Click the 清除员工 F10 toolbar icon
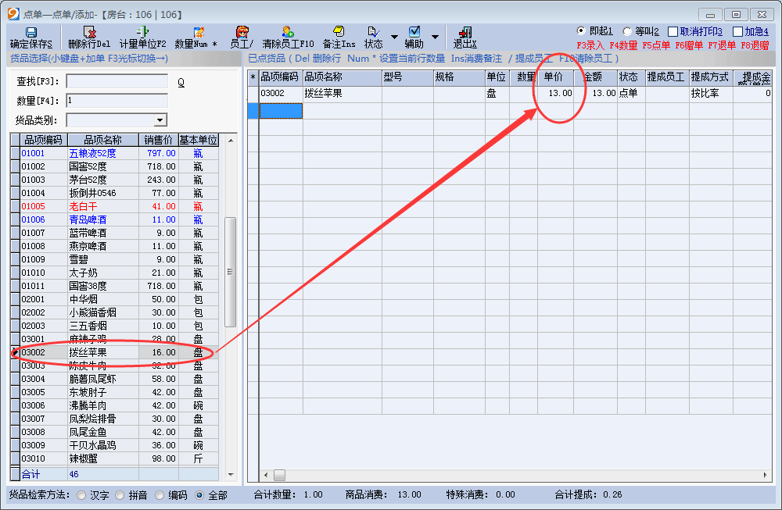Image resolution: width=782 pixels, height=510 pixels. pyautogui.click(x=288, y=33)
